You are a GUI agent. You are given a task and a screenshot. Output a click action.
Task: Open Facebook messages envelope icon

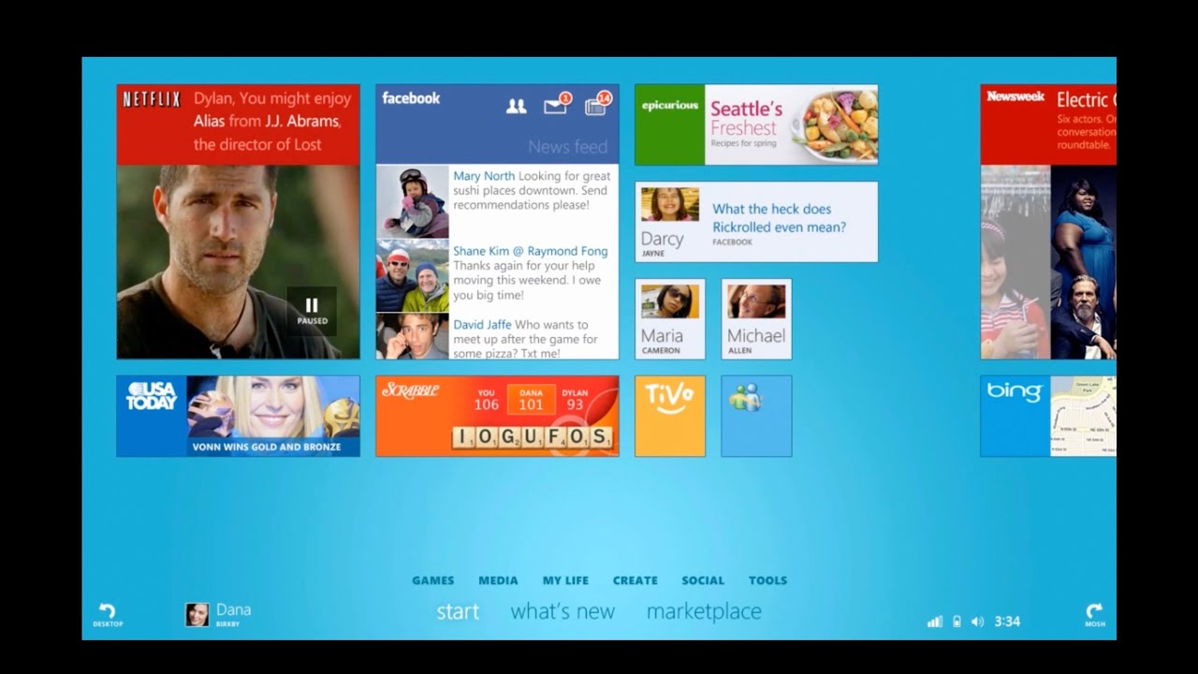coord(557,104)
